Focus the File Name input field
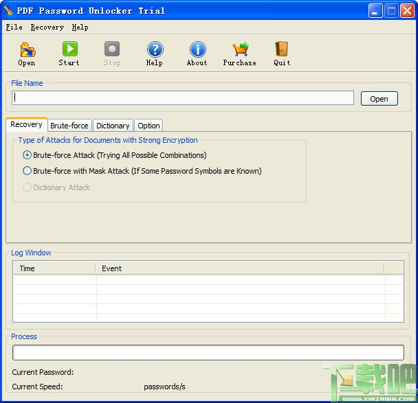 183,97
